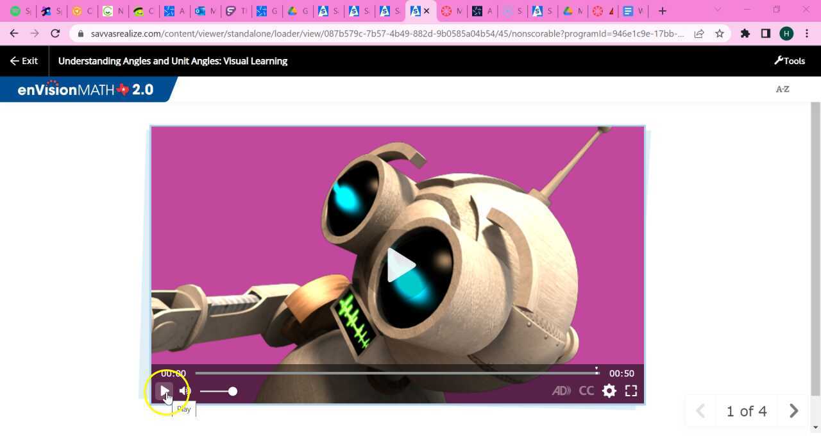
Task: Toggle the Chrome side panel
Action: (765, 33)
